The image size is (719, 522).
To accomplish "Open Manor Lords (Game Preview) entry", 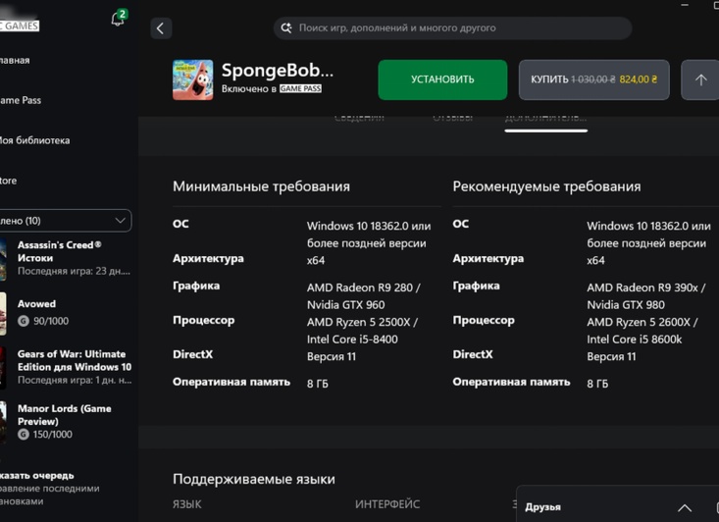I will tap(66, 422).
